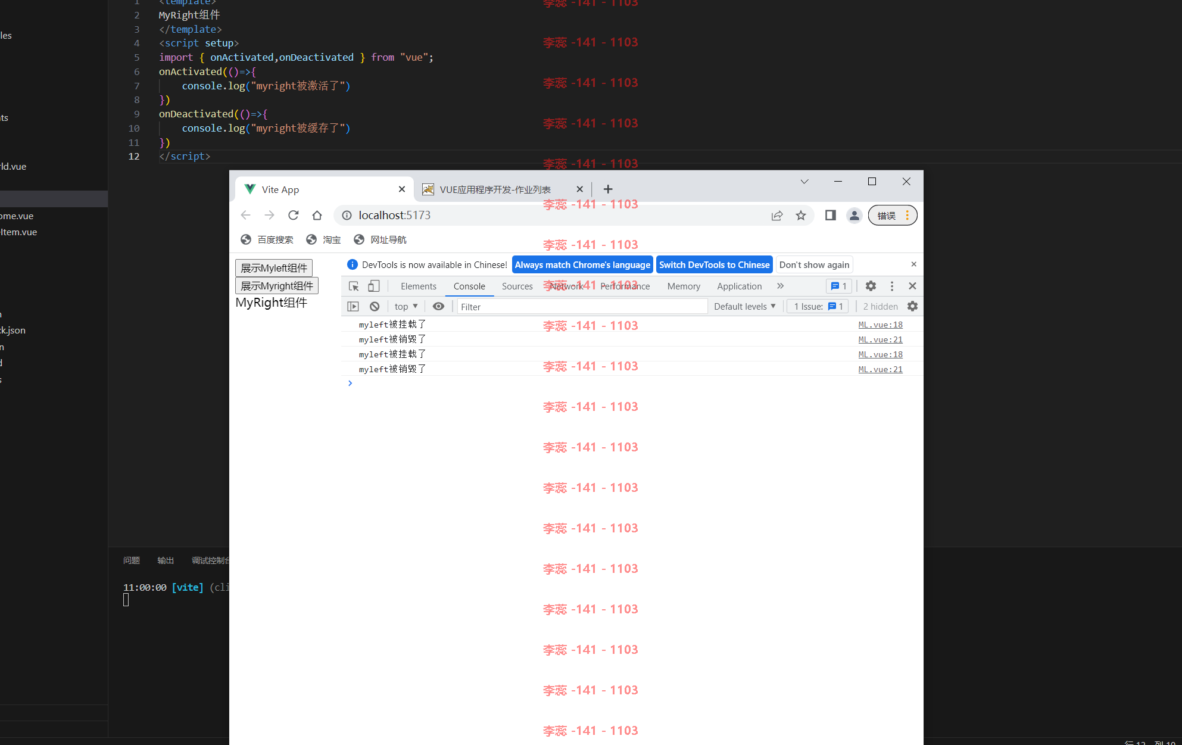Screen dimensions: 1182x745
Task: Select the Console panel tab
Action: point(469,286)
